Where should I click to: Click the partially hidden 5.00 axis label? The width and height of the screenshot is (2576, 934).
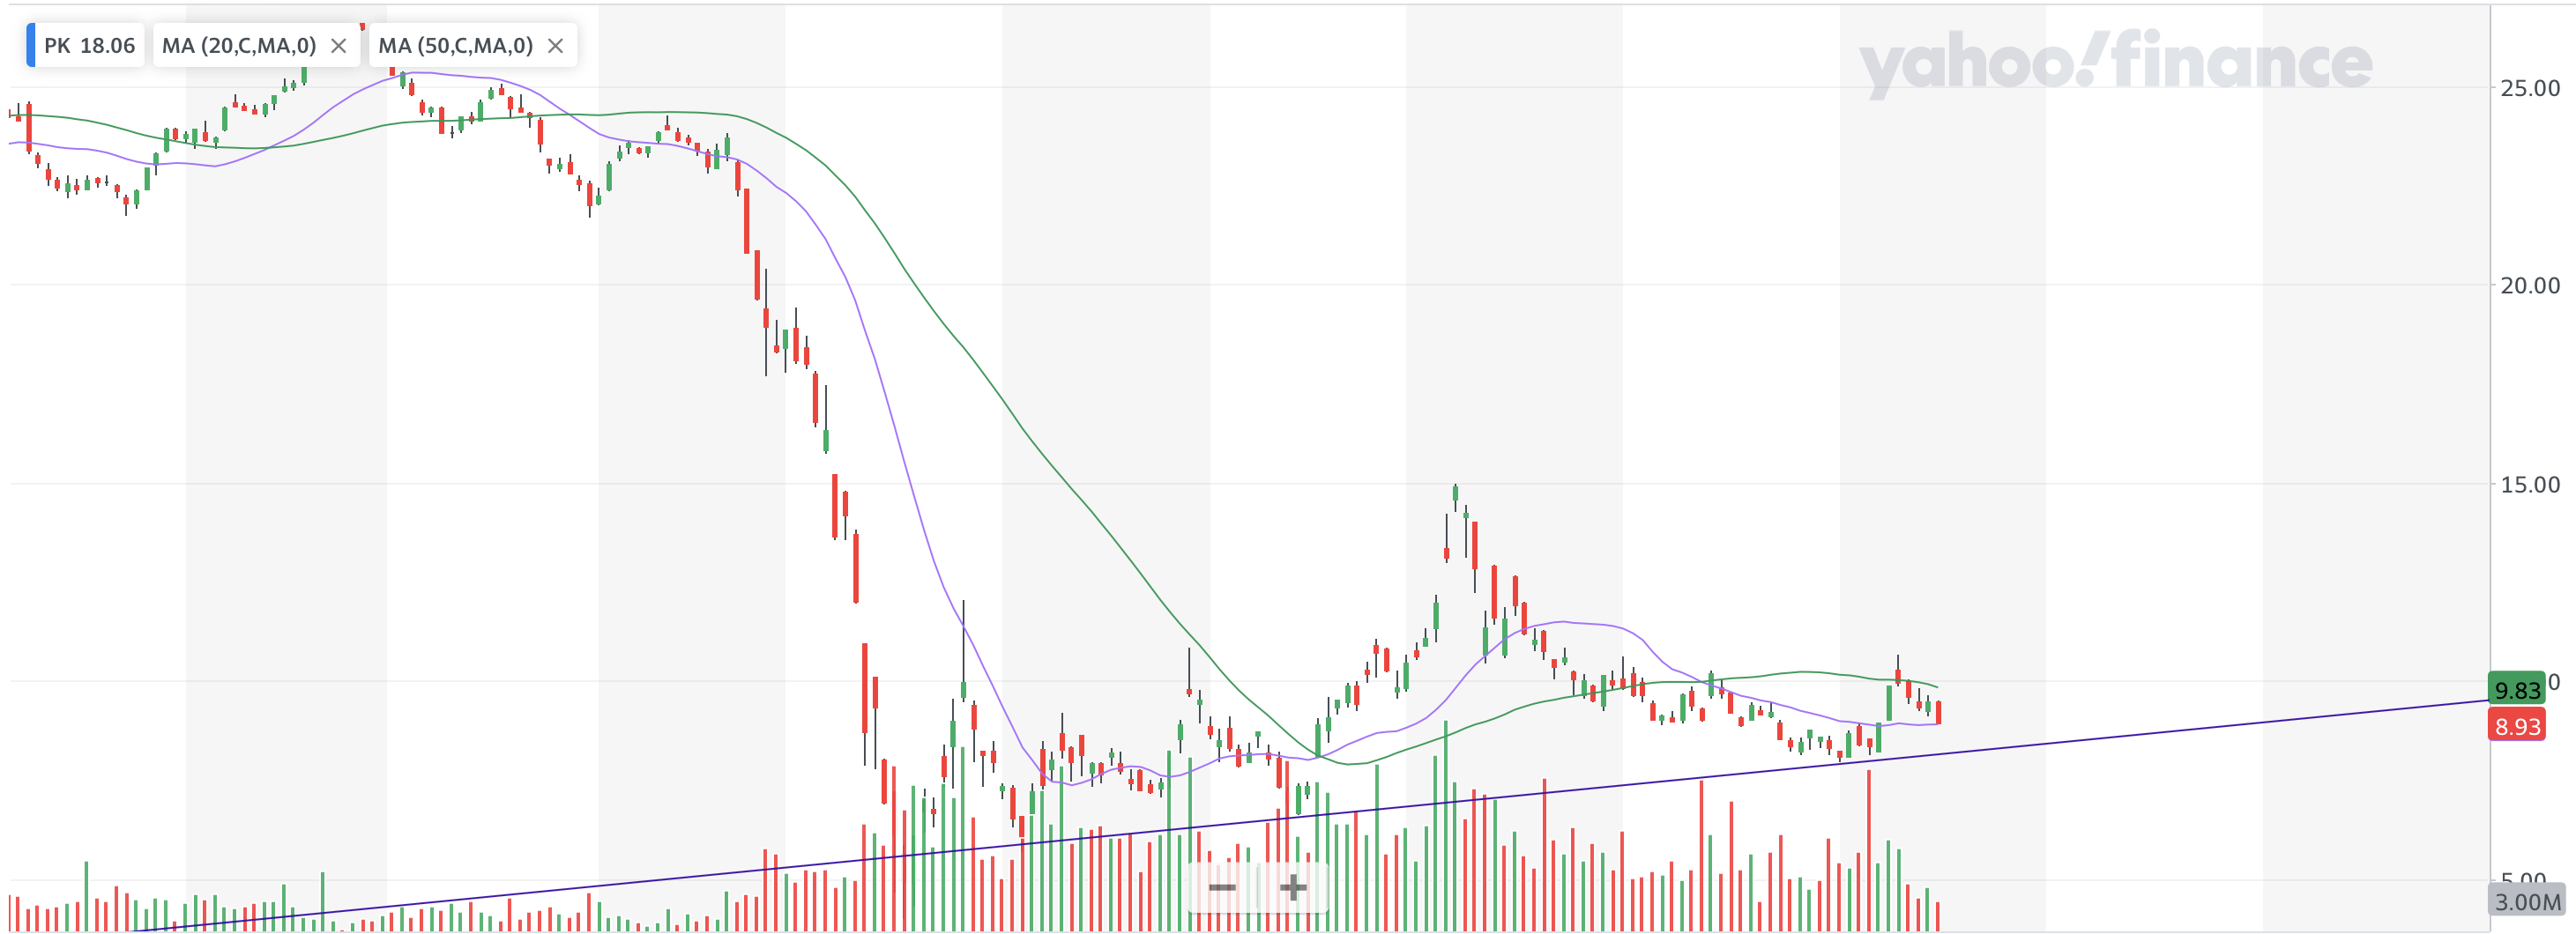pyautogui.click(x=2527, y=878)
